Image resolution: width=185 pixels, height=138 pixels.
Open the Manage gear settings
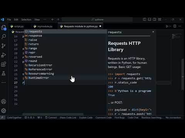pos(3,111)
